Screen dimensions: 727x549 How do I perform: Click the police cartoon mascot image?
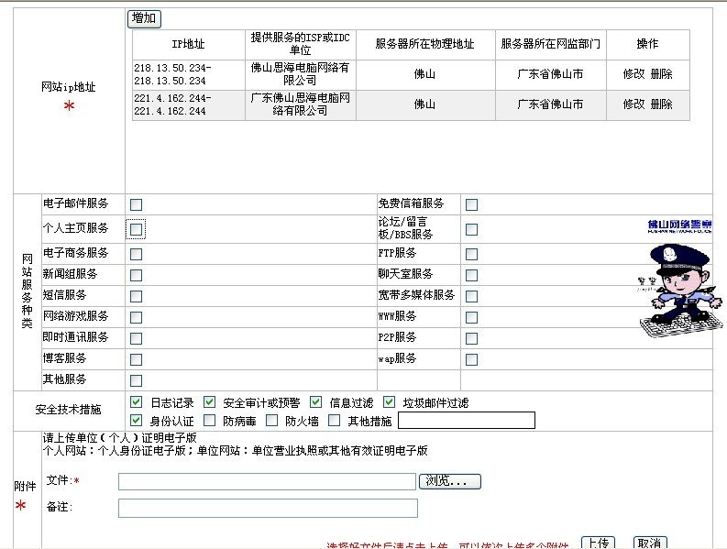[x=679, y=290]
